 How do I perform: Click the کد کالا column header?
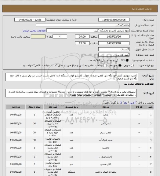(139, 107)
